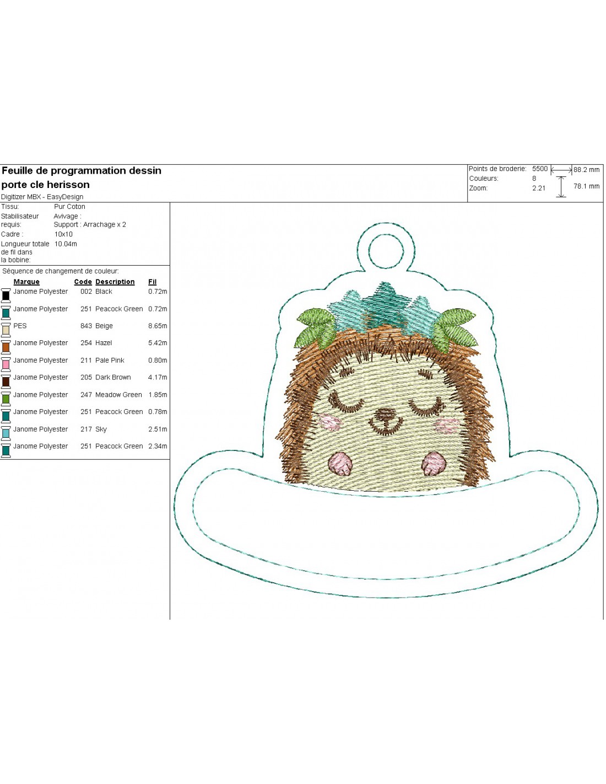Select the Marque column header
Image resolution: width=606 pixels, height=784 pixels.
point(26,282)
